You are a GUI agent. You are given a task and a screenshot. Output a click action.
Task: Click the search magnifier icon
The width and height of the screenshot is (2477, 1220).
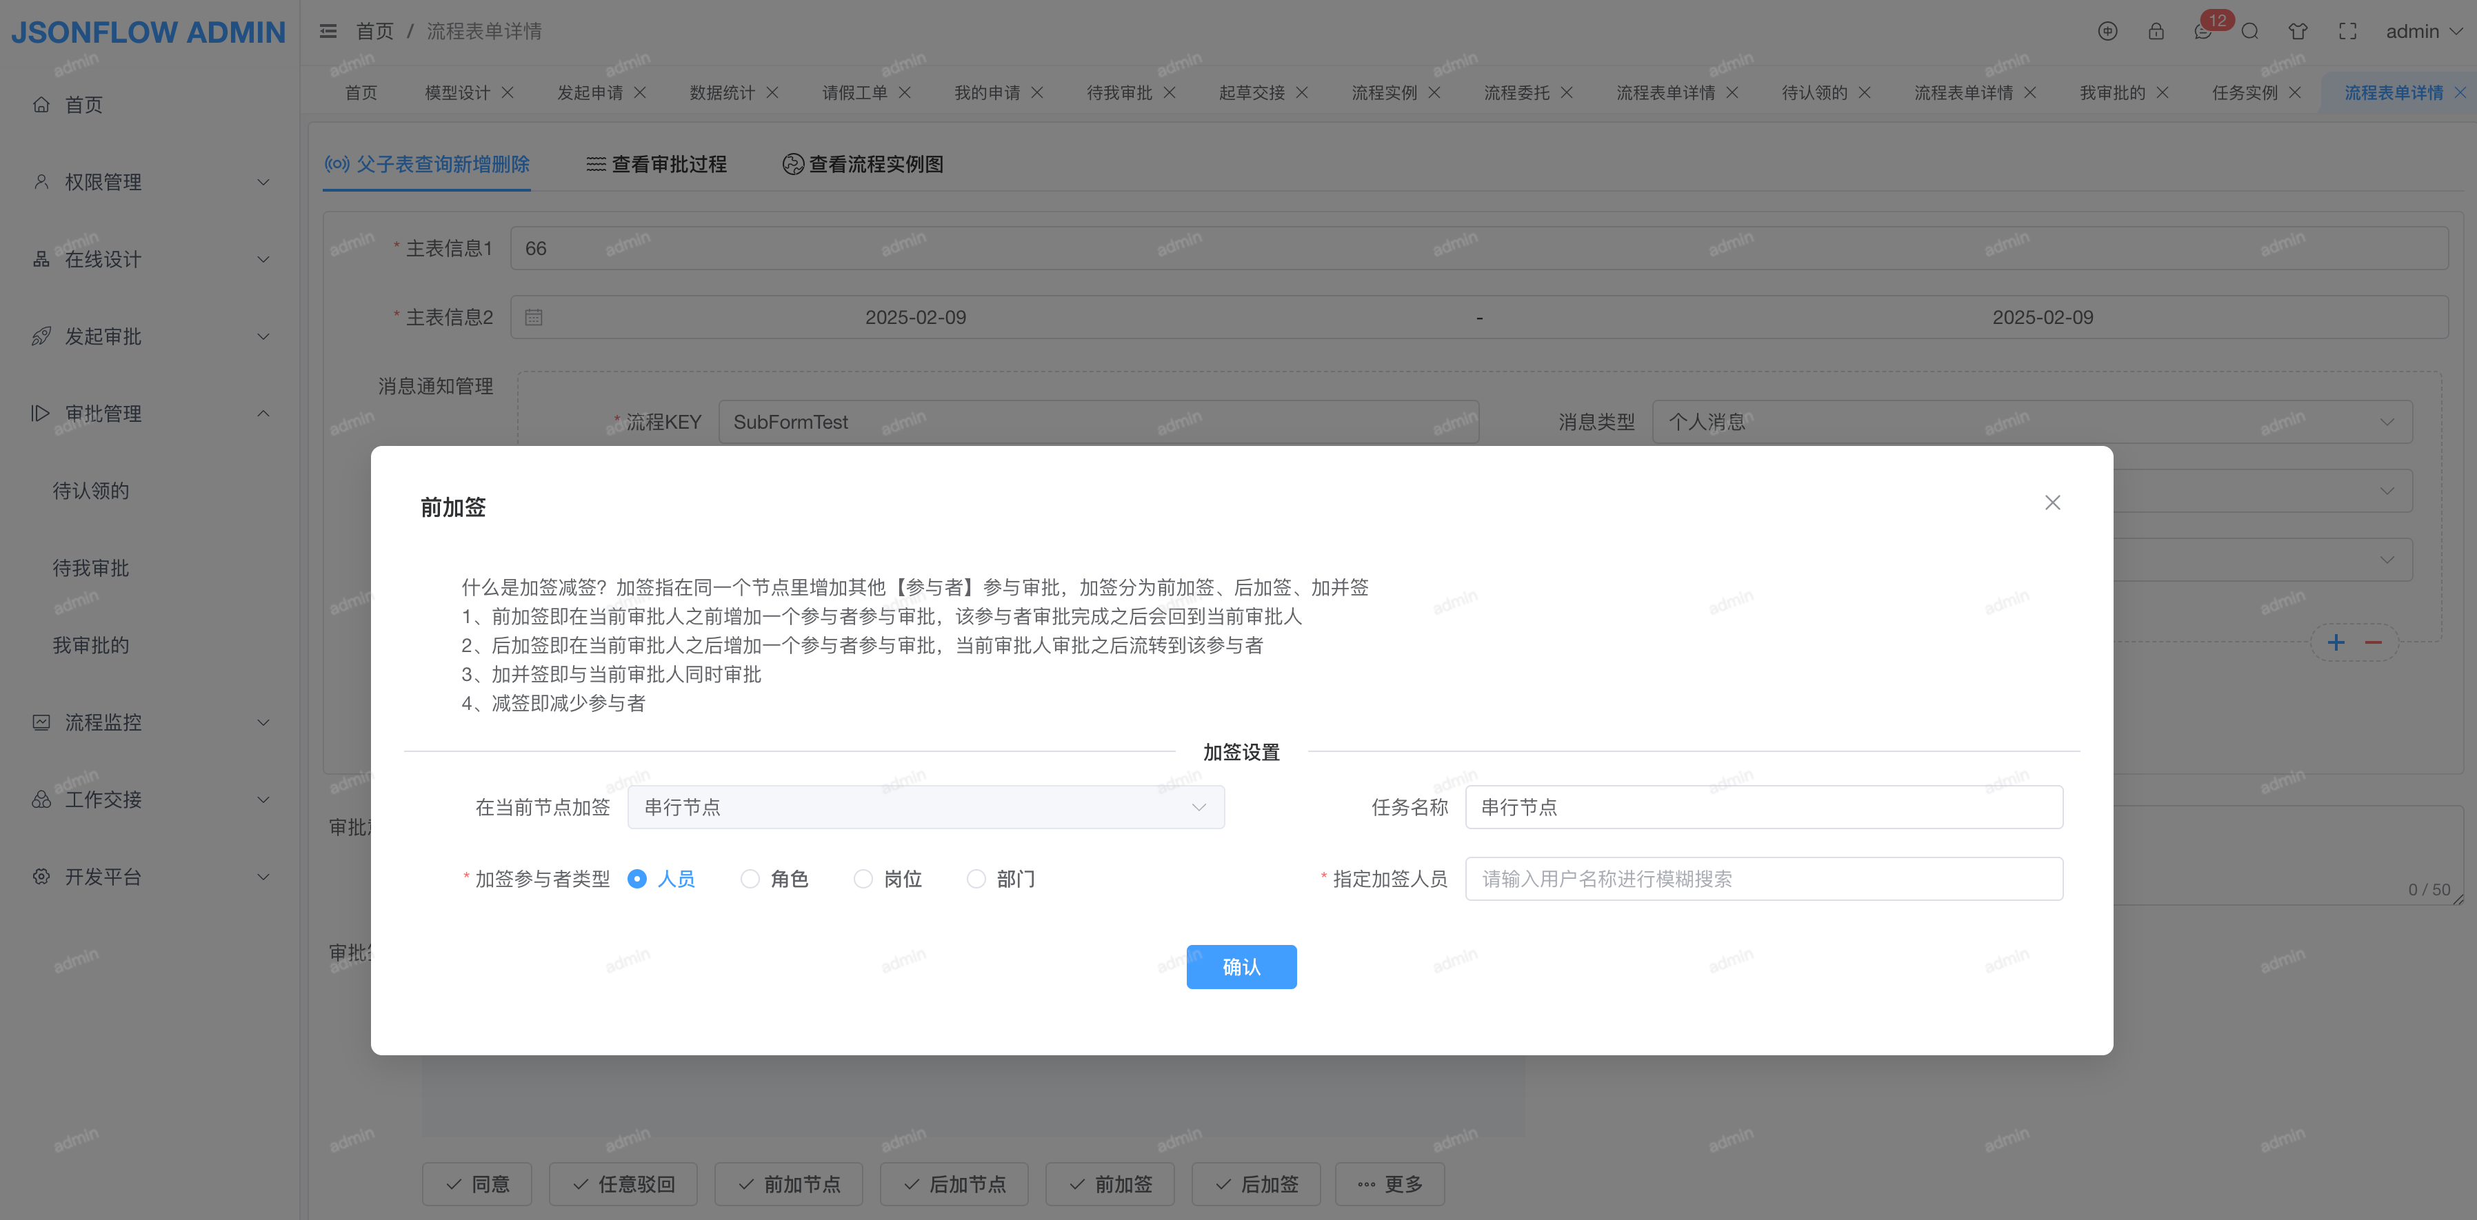click(2249, 32)
